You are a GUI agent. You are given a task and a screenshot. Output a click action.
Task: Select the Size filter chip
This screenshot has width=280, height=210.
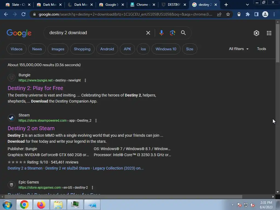(x=190, y=49)
